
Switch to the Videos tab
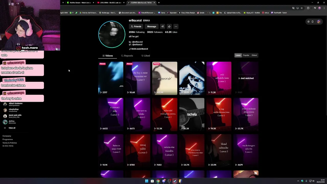coord(108,56)
